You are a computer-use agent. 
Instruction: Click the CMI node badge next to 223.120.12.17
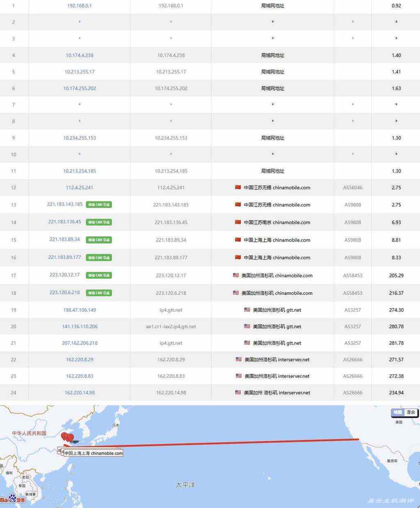coord(99,276)
